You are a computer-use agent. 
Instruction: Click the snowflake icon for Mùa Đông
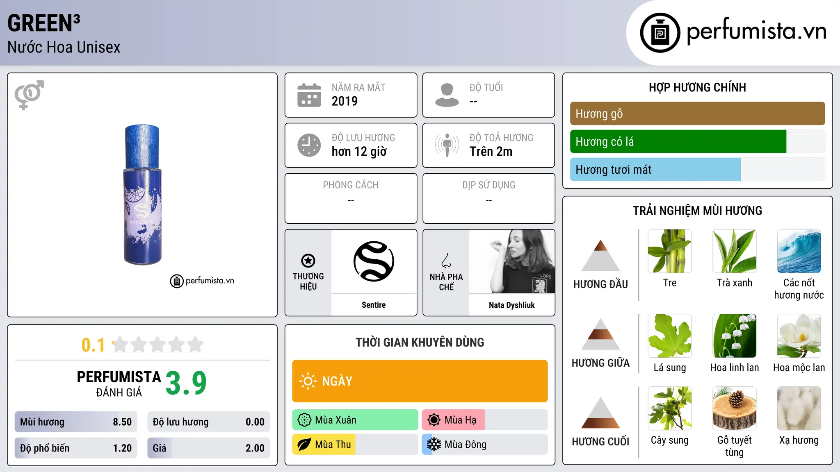point(434,445)
